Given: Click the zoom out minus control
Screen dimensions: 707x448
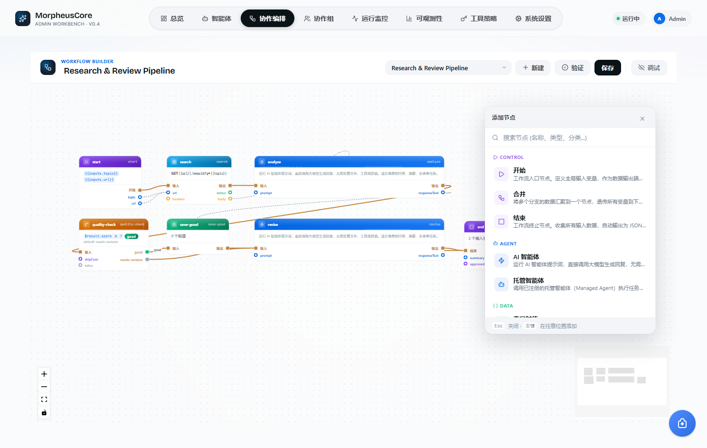Looking at the screenshot, I should [44, 387].
